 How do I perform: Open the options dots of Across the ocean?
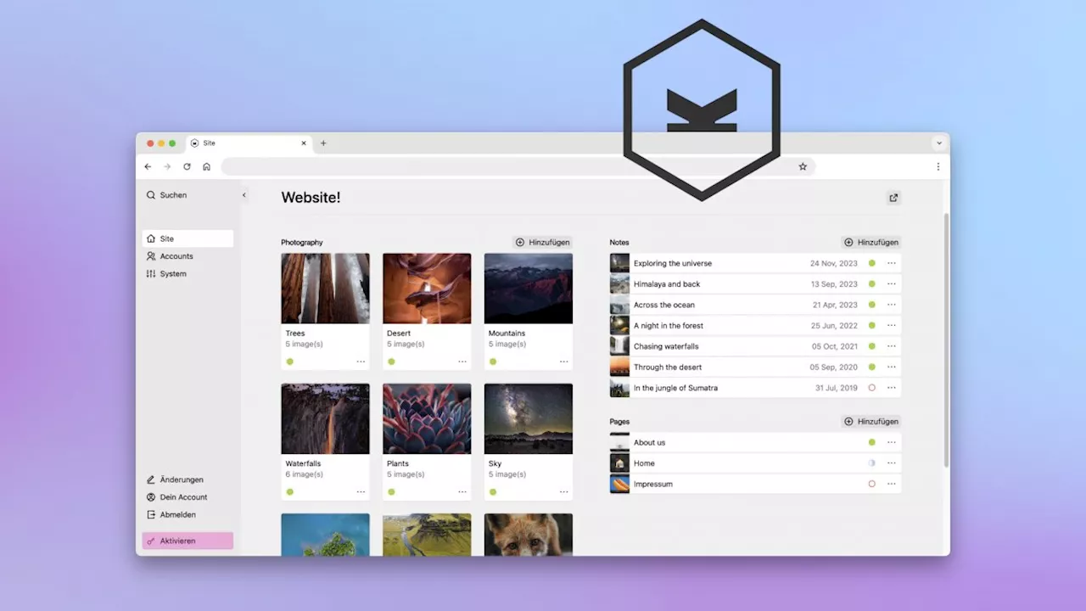coord(892,305)
